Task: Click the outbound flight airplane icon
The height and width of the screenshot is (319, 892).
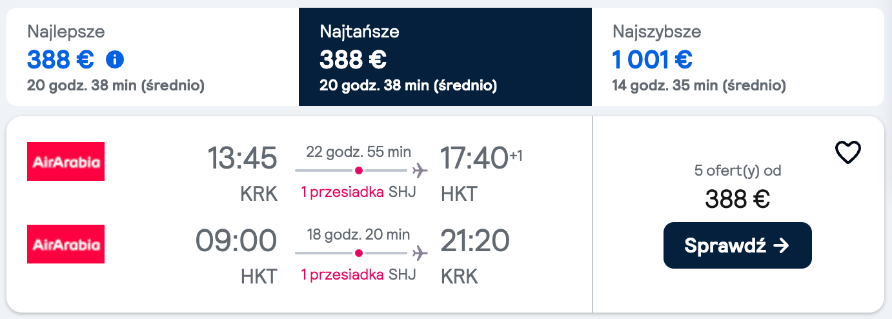Action: click(x=420, y=170)
